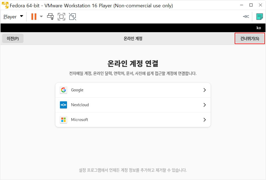Select the Nextcloud account row
The image size is (266, 180).
pyautogui.click(x=133, y=105)
